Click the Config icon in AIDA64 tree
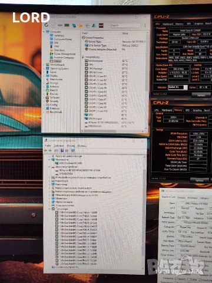Viewport: 212px width, 283px height. (47, 105)
